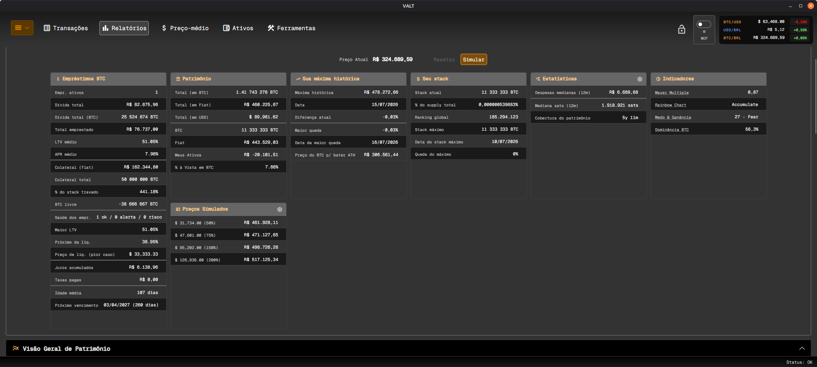Viewport: 817px width, 367px height.
Task: Click the Despesas medianas (12m) row
Action: coord(589,92)
